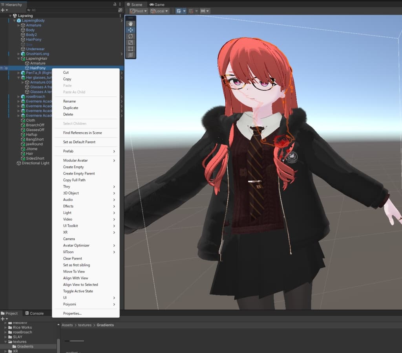The height and width of the screenshot is (353, 402).
Task: Click Duplicate in the context menu
Action: (71, 108)
